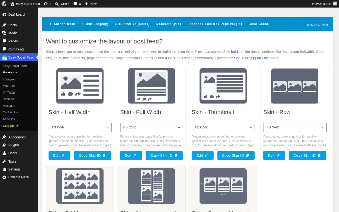Image resolution: width=339 pixels, height=212 pixels.
Task: Copy Skin ID for Half Width
Action: pos(93,155)
